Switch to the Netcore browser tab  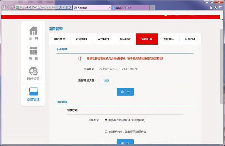[x=92, y=8]
